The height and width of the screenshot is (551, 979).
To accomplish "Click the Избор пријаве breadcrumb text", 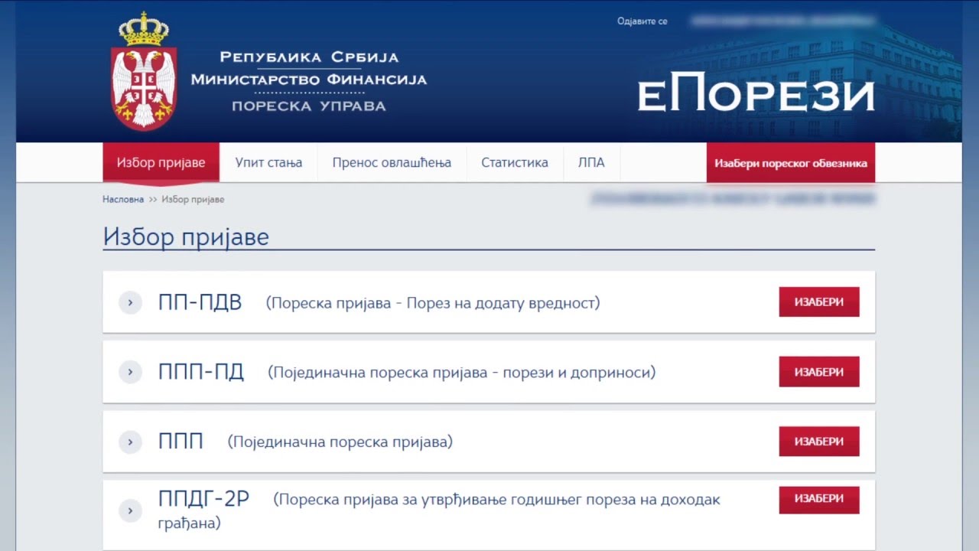I will click(193, 199).
